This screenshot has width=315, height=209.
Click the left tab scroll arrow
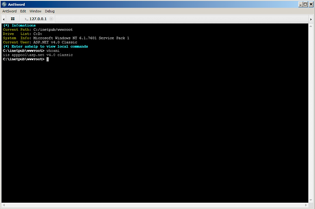pos(4,19)
